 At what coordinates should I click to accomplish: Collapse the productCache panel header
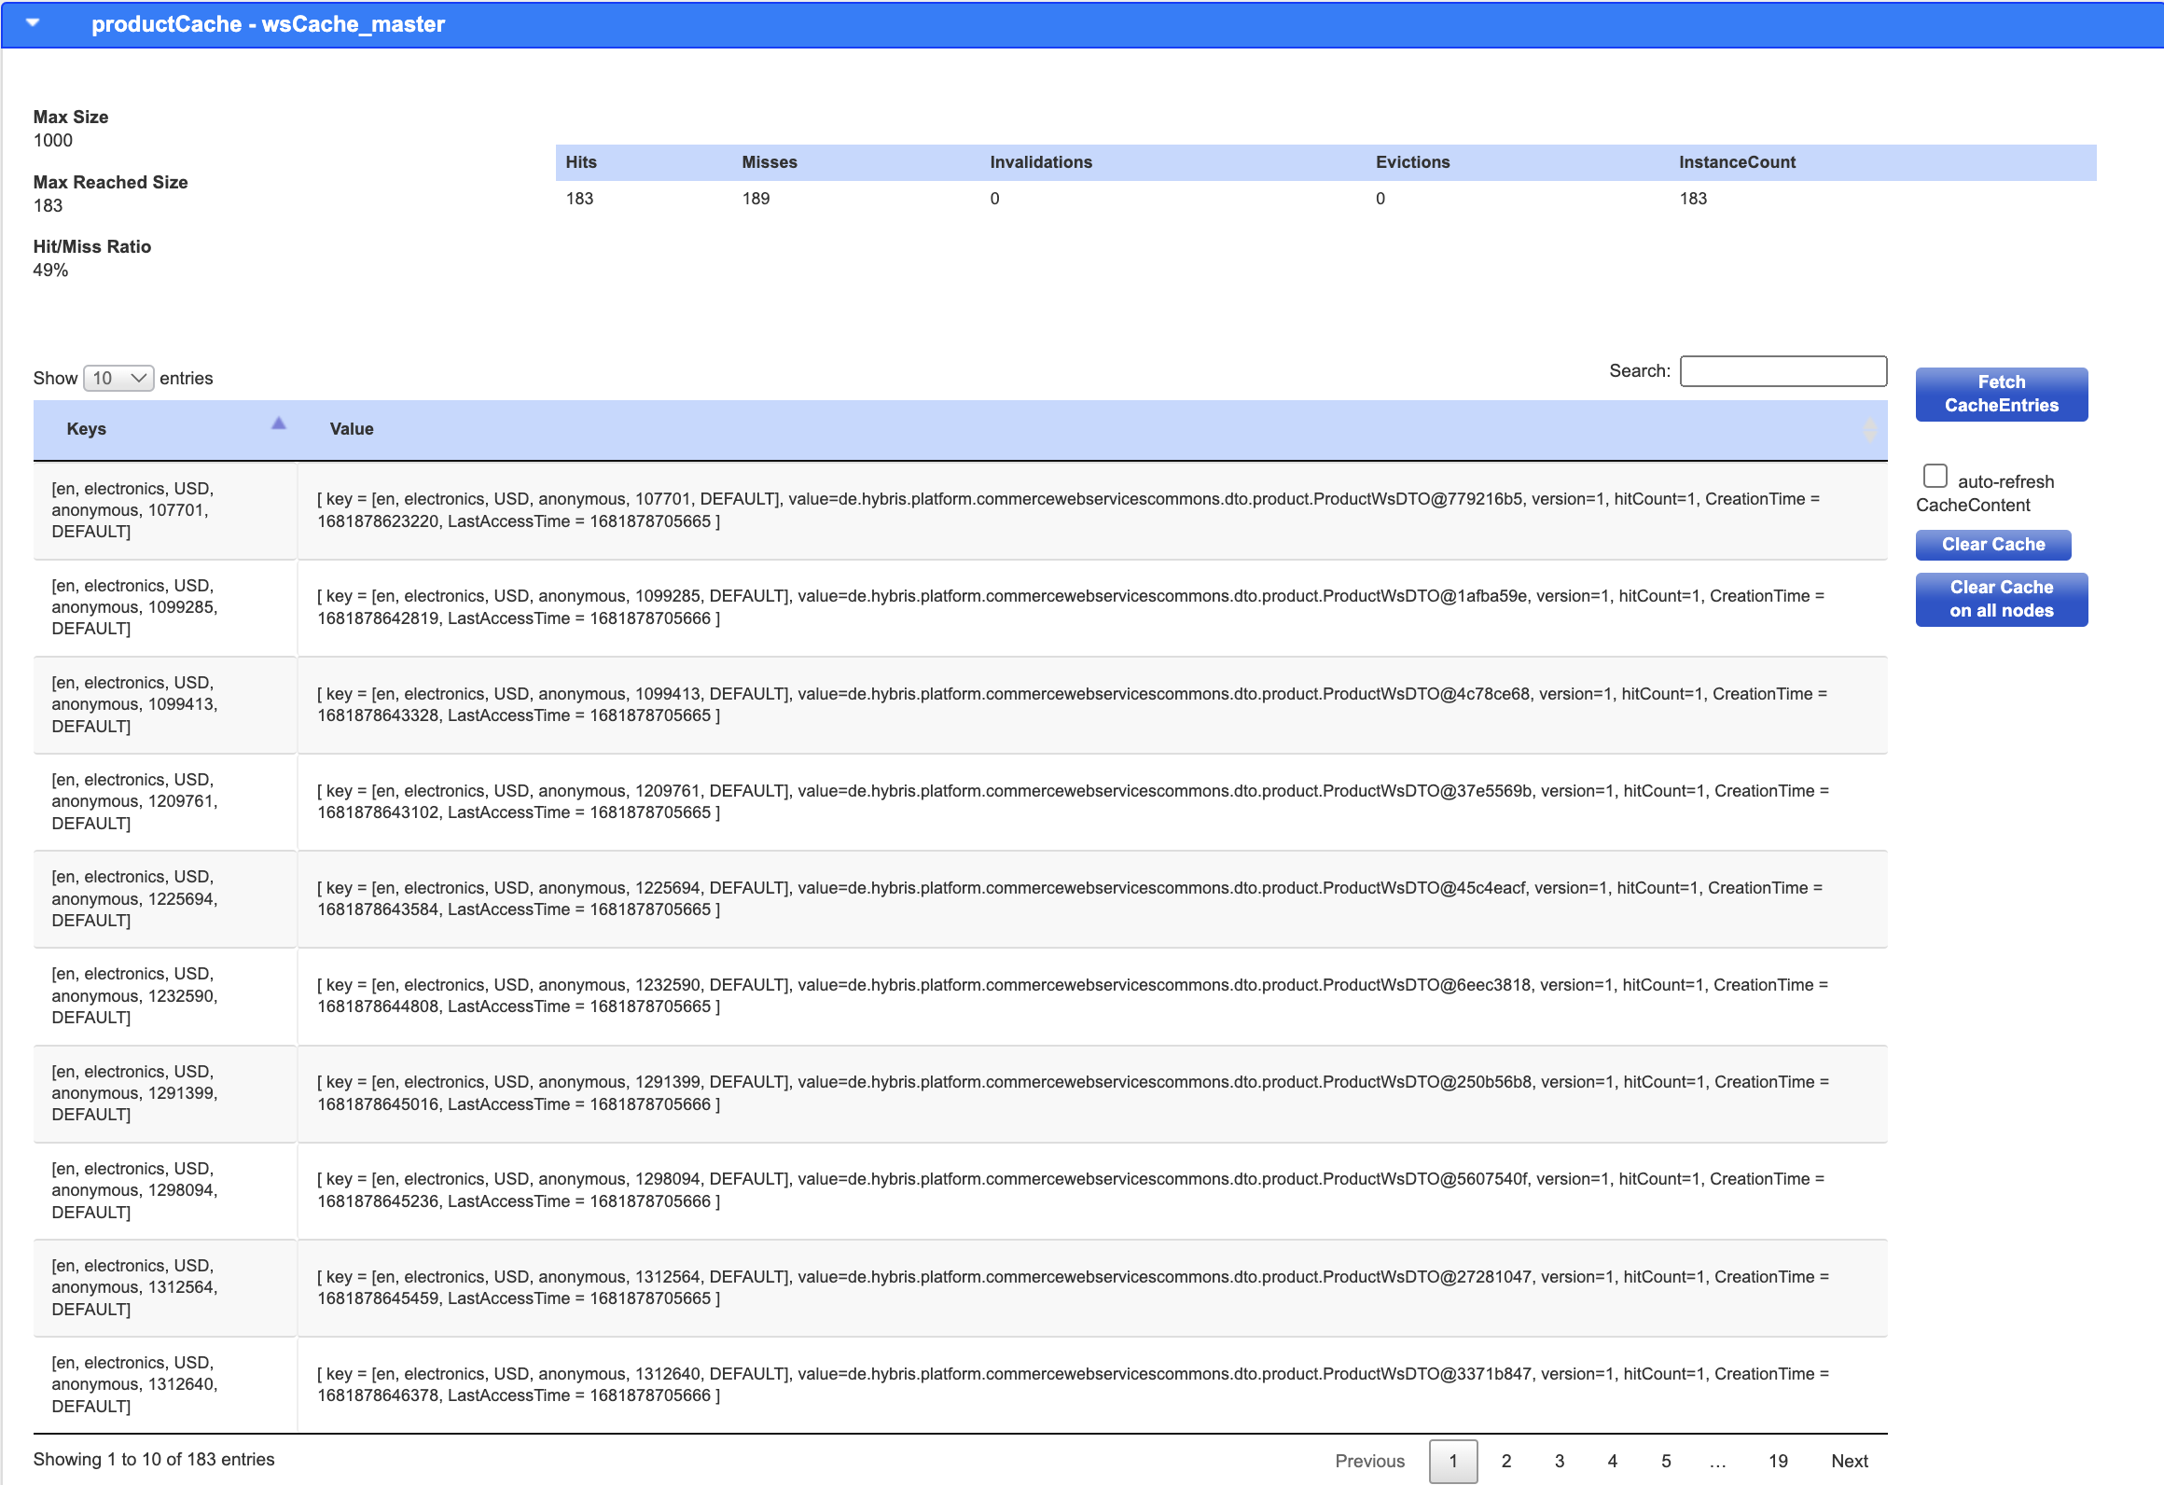[x=34, y=24]
